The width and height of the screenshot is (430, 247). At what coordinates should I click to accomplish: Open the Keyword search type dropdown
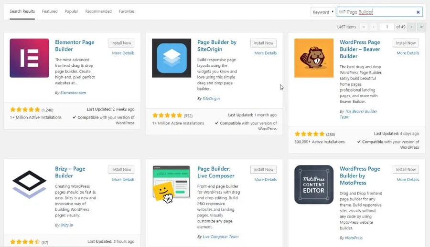click(323, 12)
